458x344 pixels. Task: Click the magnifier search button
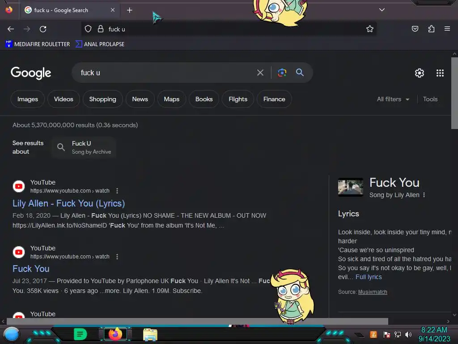click(x=300, y=72)
